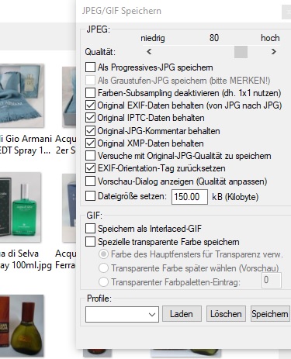Enable Versuche mit Original-JPG-Qualität zu speichern
291x359 pixels.
point(90,156)
